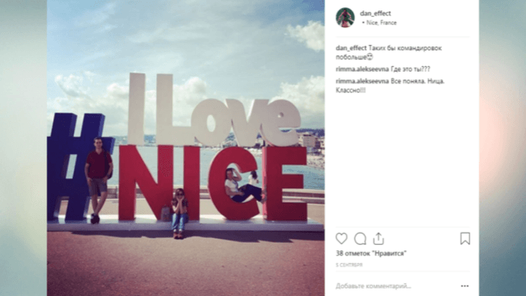Click dan_effect name in caption
526x296 pixels.
(x=351, y=48)
